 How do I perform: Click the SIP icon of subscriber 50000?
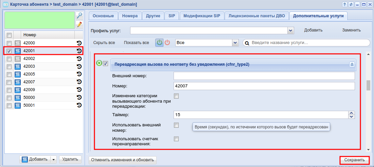coord(17,98)
